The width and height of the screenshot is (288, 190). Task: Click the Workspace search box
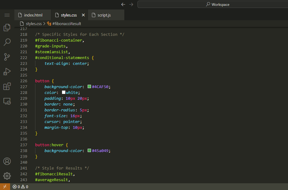213,4
